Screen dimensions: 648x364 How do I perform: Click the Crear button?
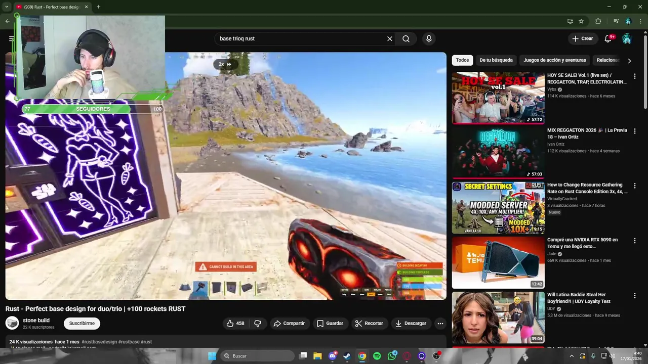tap(582, 38)
